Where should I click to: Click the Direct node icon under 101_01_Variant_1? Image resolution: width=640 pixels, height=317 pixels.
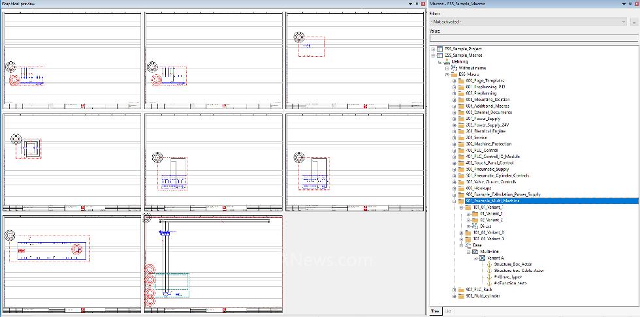[x=475, y=226]
